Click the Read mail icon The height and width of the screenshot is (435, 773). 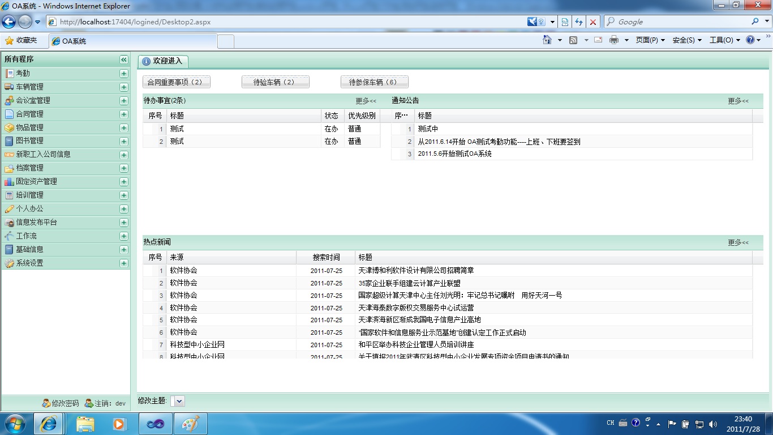pos(598,40)
